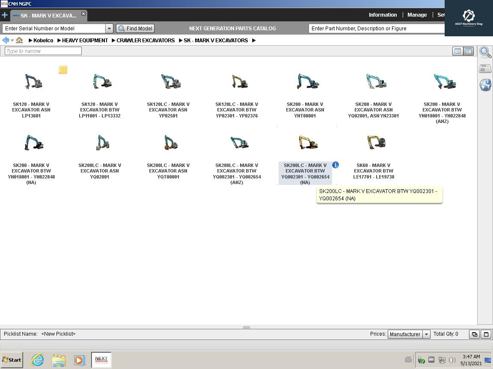Image resolution: width=493 pixels, height=369 pixels.
Task: Switch to list view layout
Action: (457, 51)
